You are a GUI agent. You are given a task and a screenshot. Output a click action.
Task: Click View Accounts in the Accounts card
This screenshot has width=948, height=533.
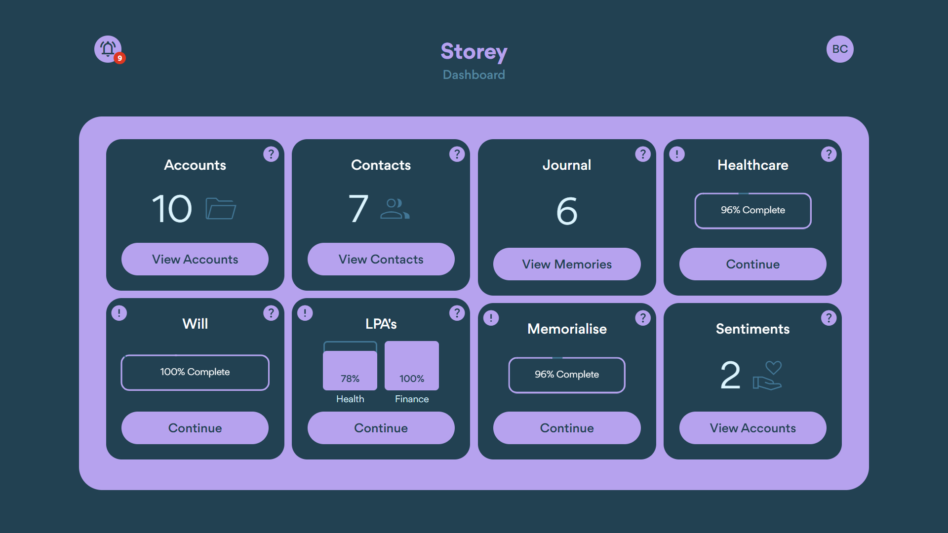(195, 259)
